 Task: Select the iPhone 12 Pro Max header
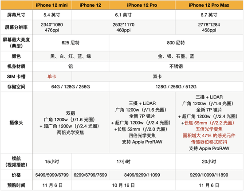[209, 5]
